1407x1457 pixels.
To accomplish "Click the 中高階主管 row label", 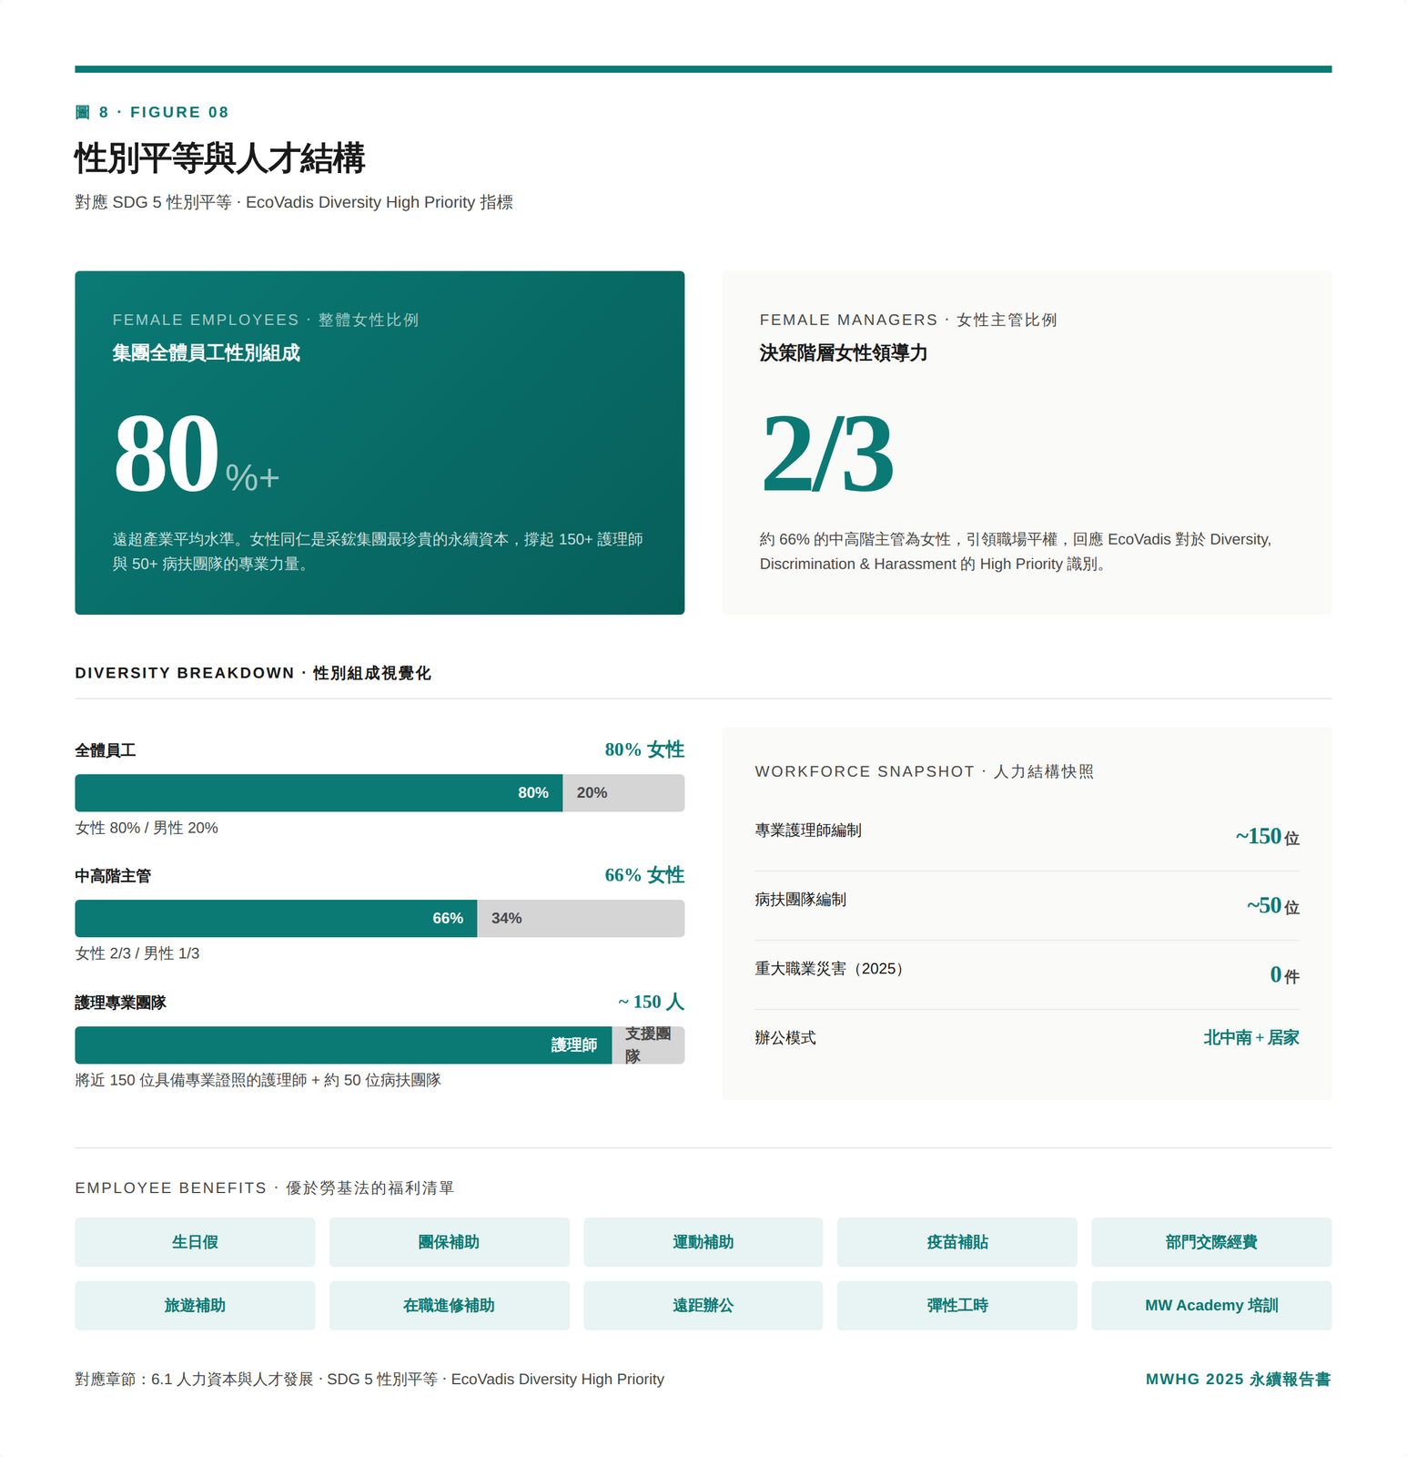I will pyautogui.click(x=113, y=876).
